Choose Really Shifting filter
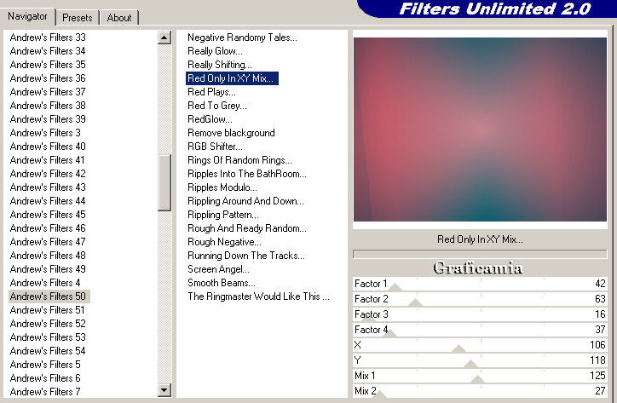 pyautogui.click(x=220, y=65)
